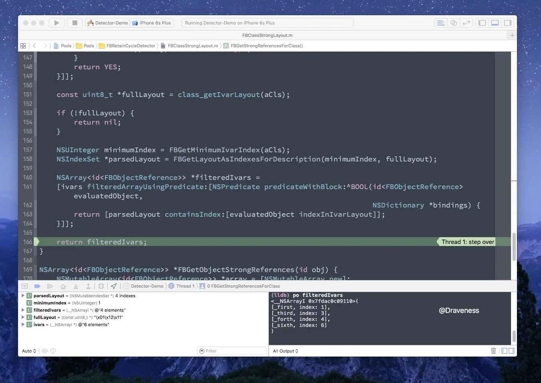Clear the console with the trash icon
541x383 pixels.
click(x=493, y=351)
